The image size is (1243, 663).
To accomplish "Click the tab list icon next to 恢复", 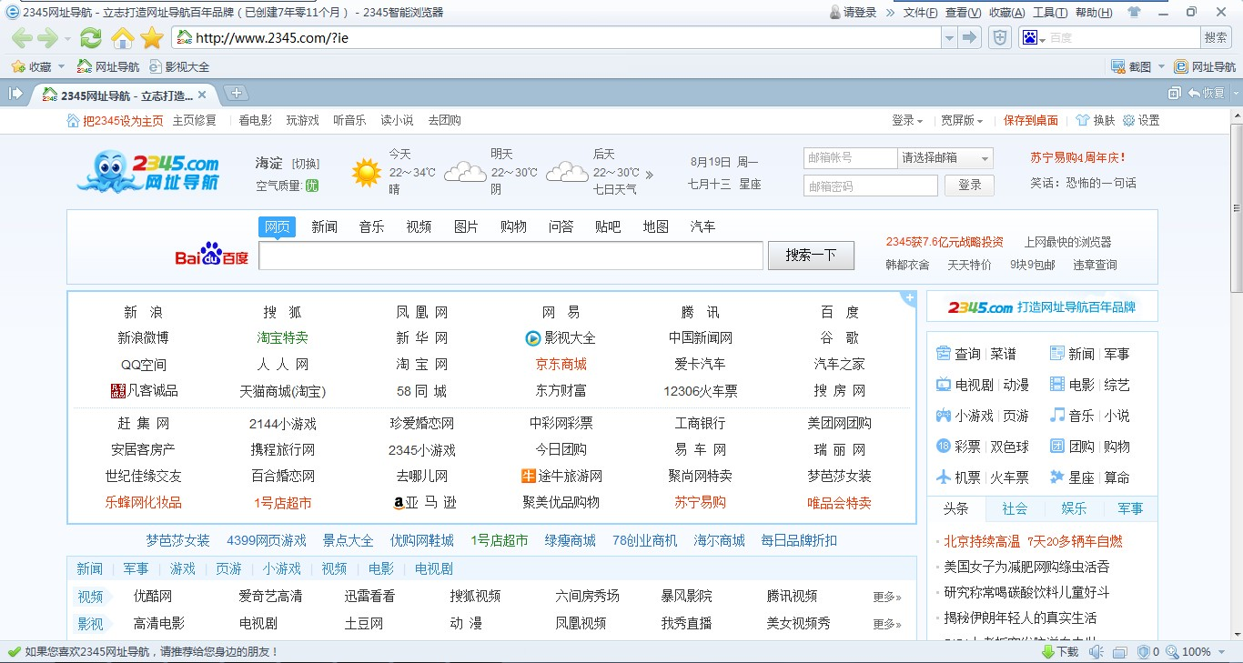I will pos(1176,93).
